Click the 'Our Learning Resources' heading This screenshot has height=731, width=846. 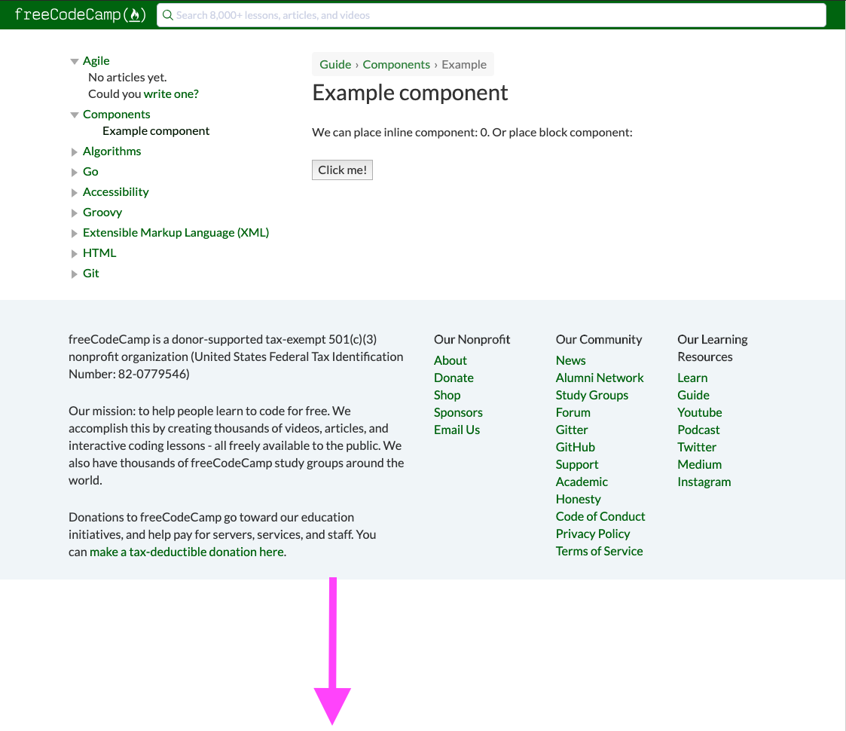click(712, 347)
